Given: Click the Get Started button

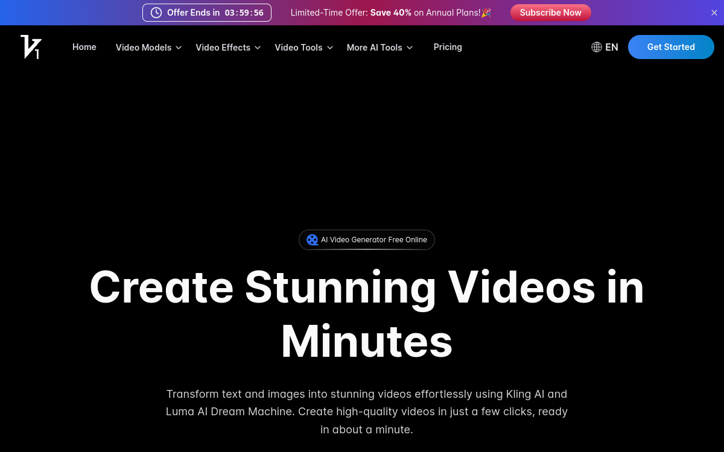Looking at the screenshot, I should coord(671,46).
